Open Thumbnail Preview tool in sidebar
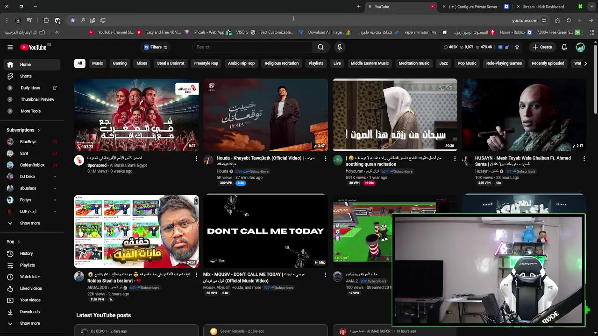Image resolution: width=598 pixels, height=336 pixels. click(x=37, y=99)
